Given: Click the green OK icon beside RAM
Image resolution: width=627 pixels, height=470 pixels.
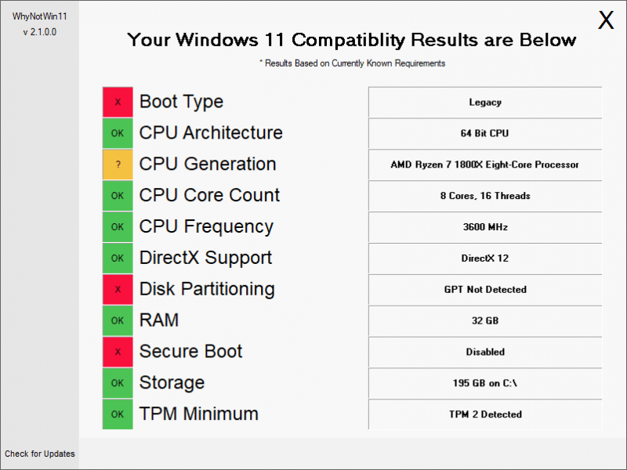Looking at the screenshot, I should pos(118,321).
